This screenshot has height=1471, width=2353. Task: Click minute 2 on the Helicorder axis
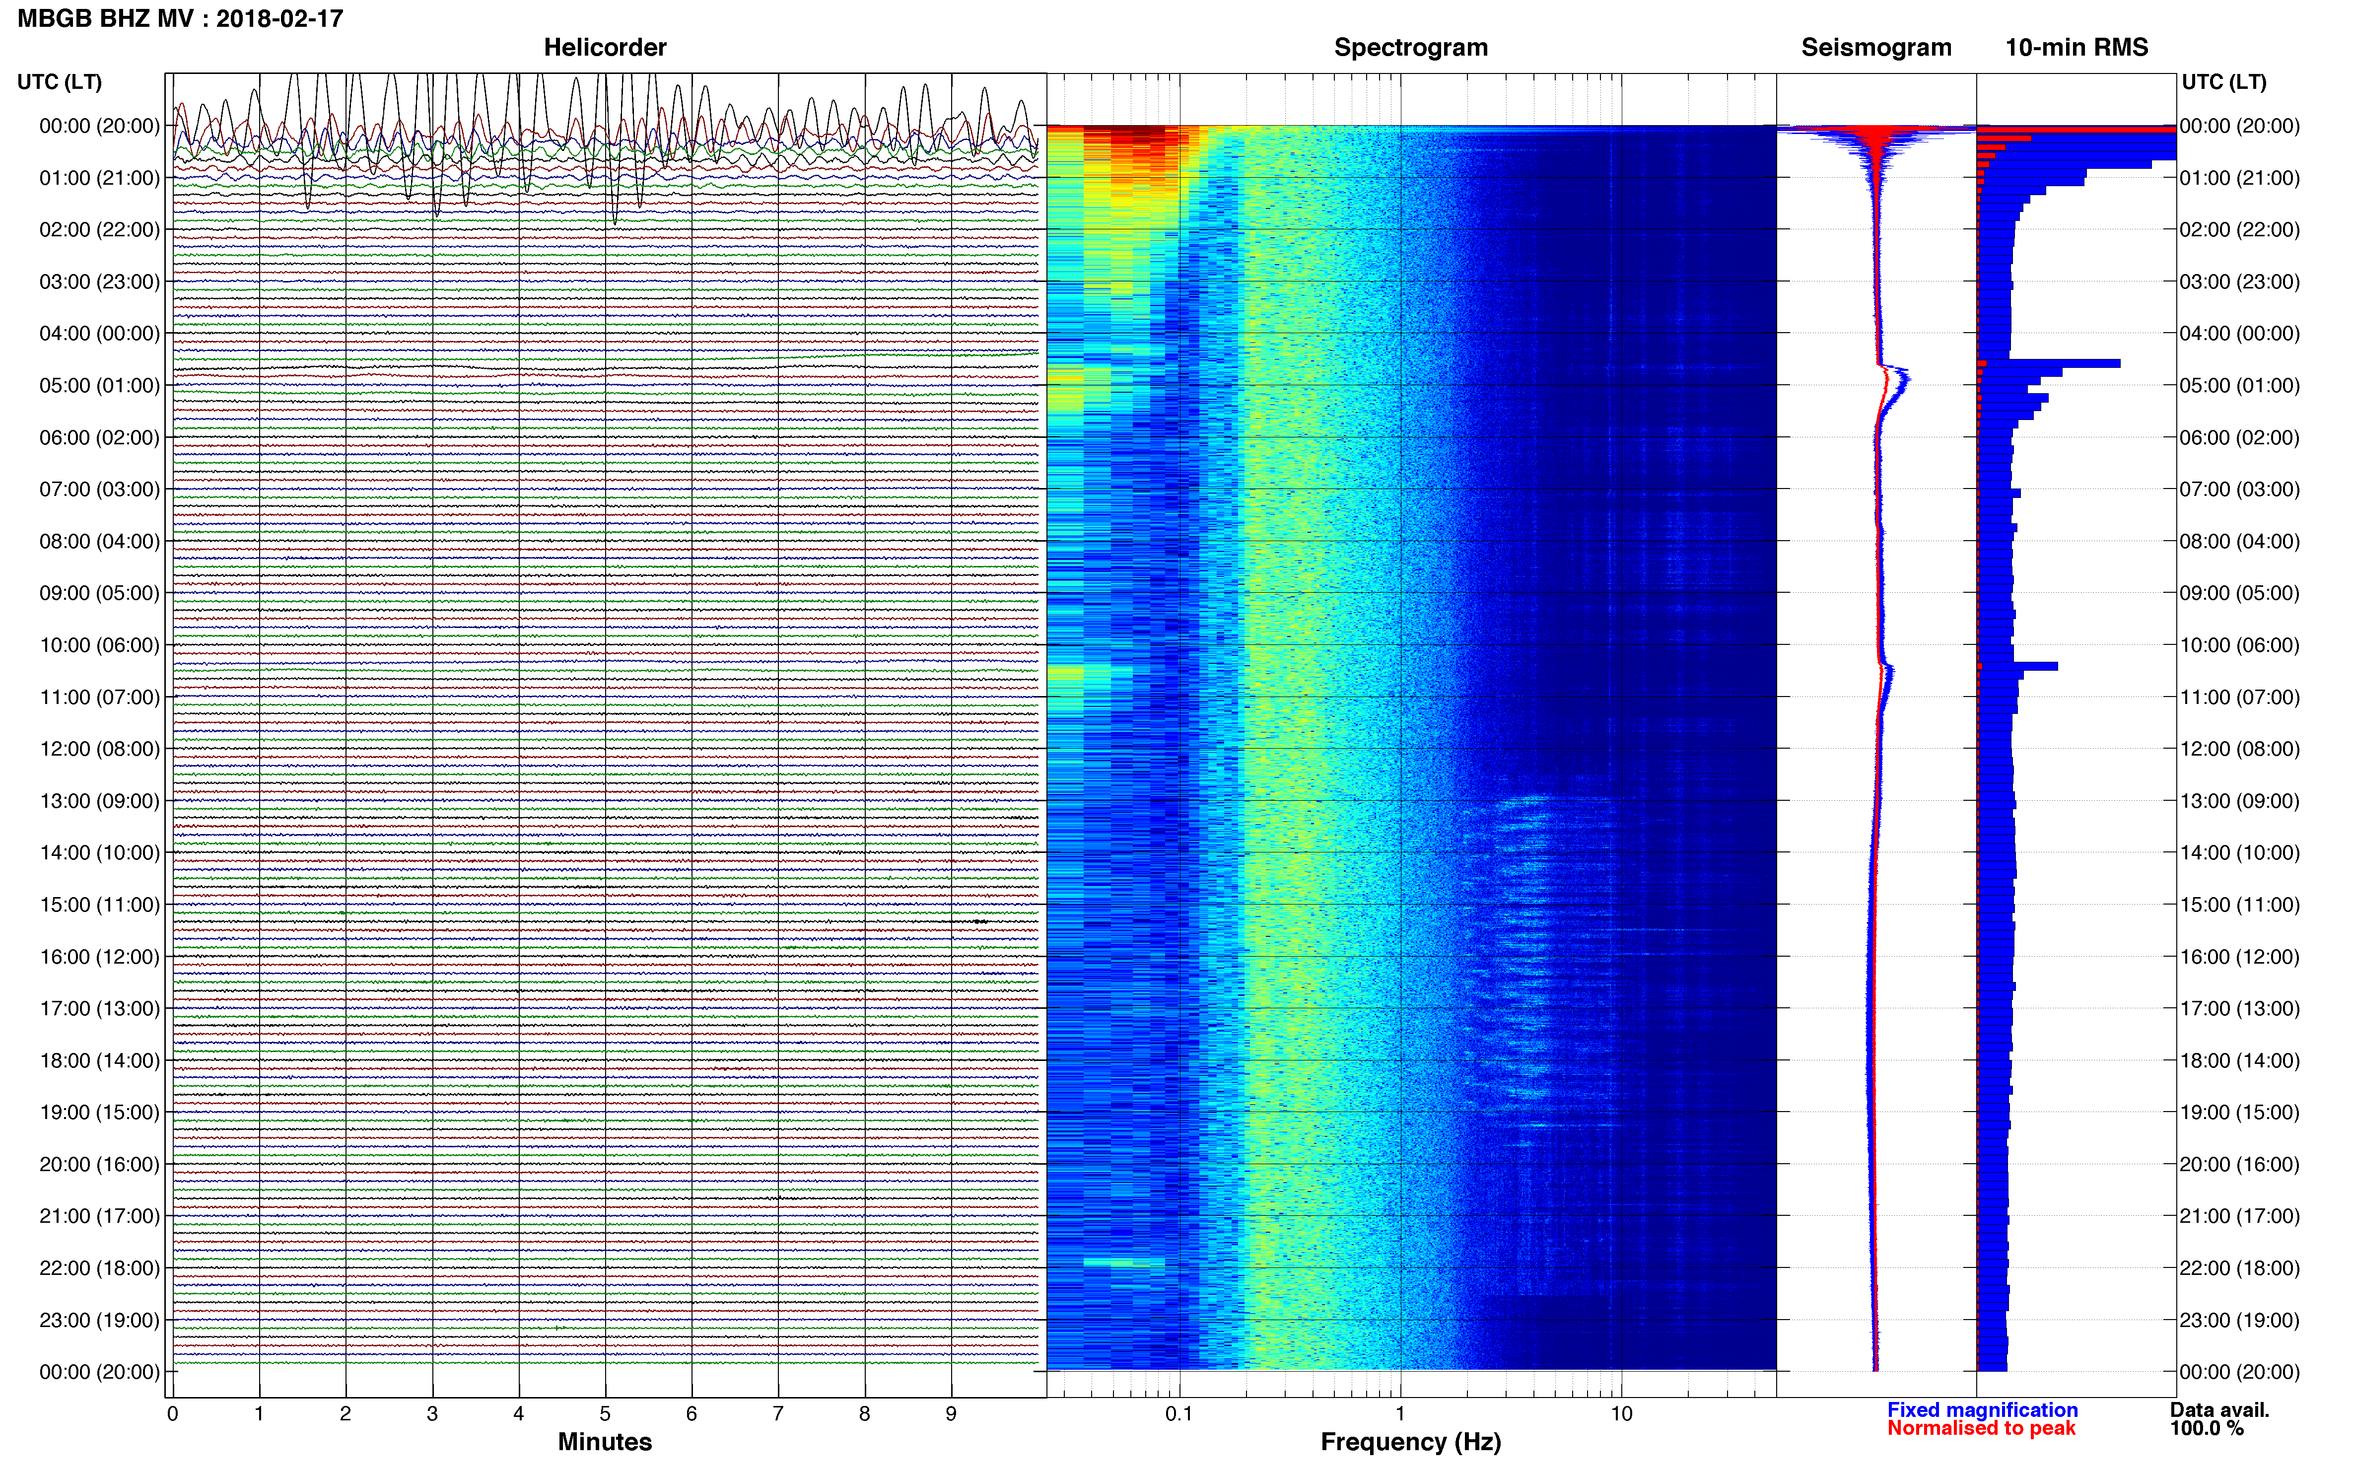pos(346,1413)
